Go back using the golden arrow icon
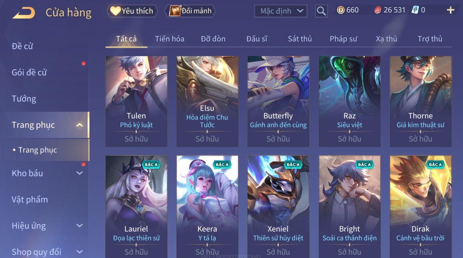Screen dimensions: 463x258 [x=23, y=13]
